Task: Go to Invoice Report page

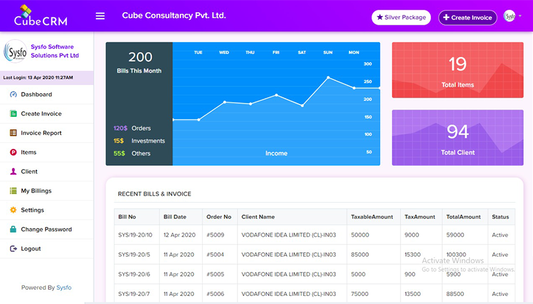Action: 47,133
